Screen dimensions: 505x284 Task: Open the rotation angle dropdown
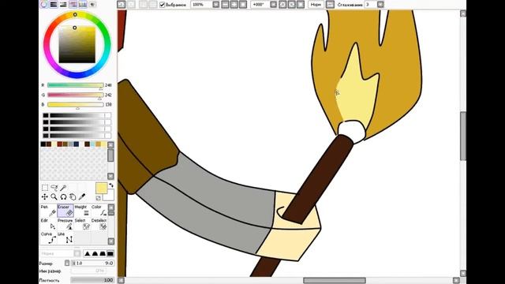274,5
